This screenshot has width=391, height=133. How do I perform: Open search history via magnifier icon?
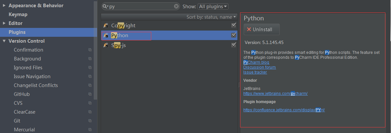tap(105, 7)
